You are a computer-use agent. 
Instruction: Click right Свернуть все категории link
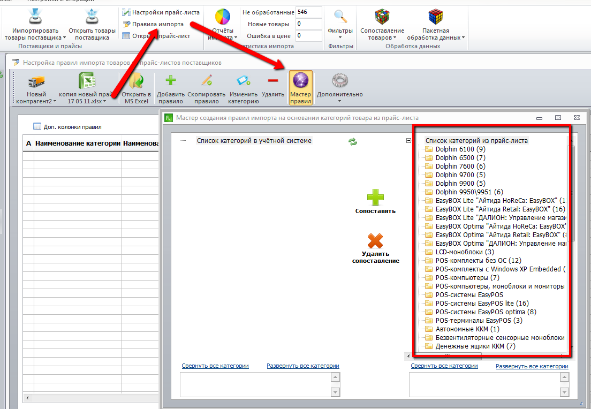click(x=444, y=366)
